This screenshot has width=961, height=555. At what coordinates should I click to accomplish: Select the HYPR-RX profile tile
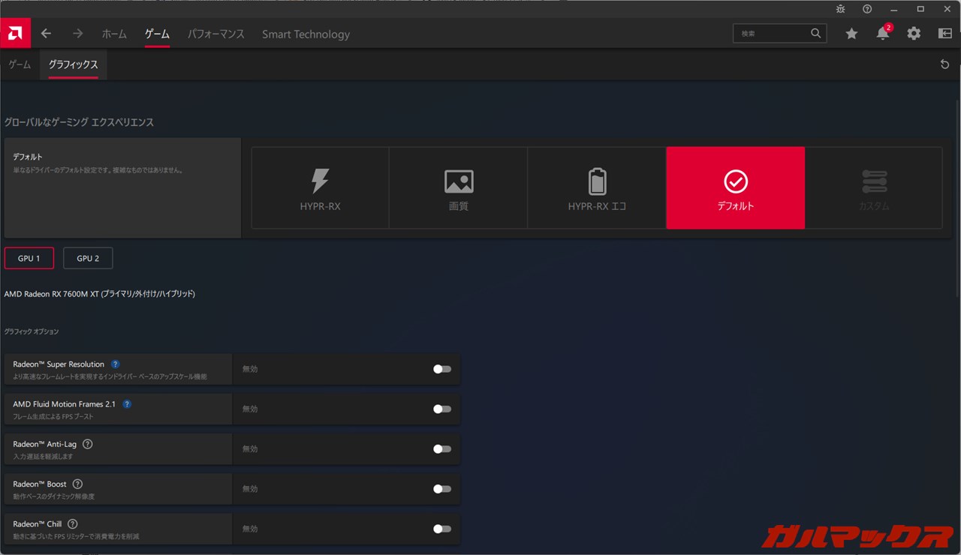[x=320, y=187]
